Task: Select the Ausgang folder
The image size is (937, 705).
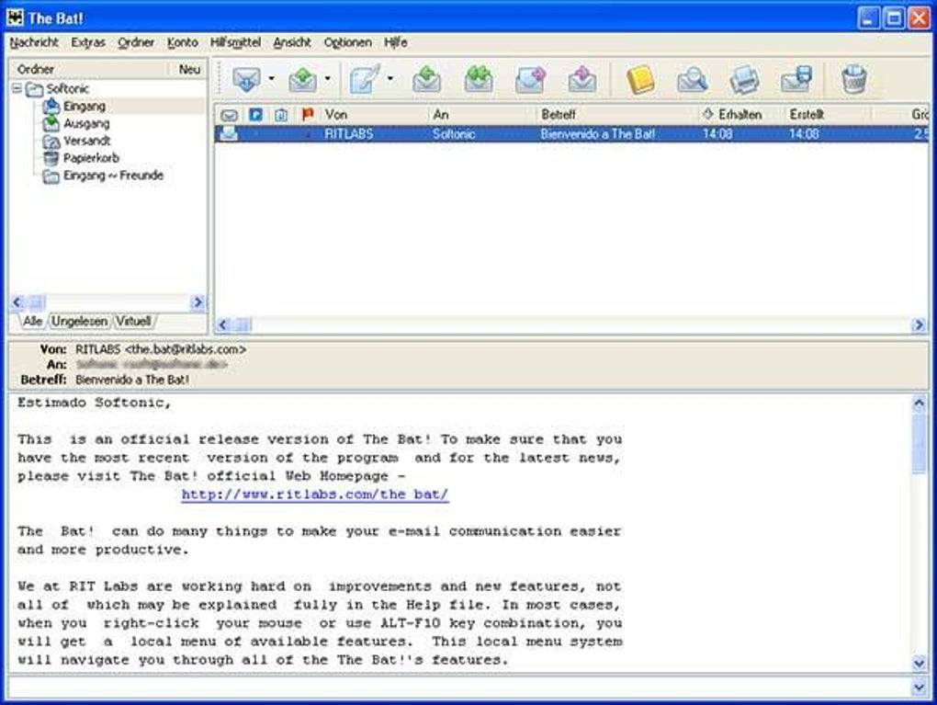Action: [86, 124]
